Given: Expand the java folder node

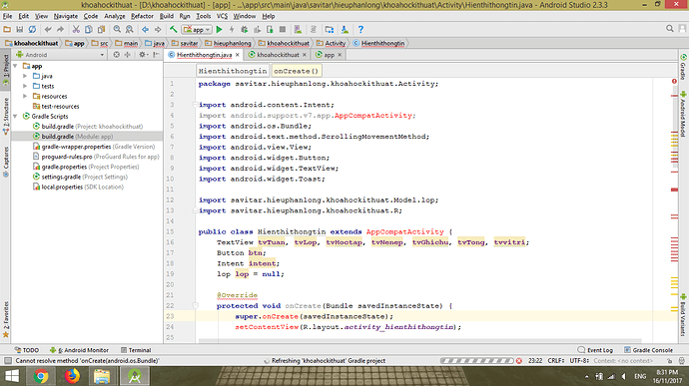Looking at the screenshot, I should [x=25, y=76].
